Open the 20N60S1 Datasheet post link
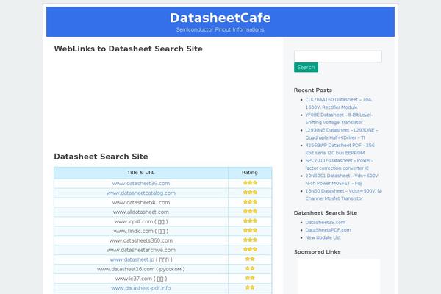 [342, 179]
